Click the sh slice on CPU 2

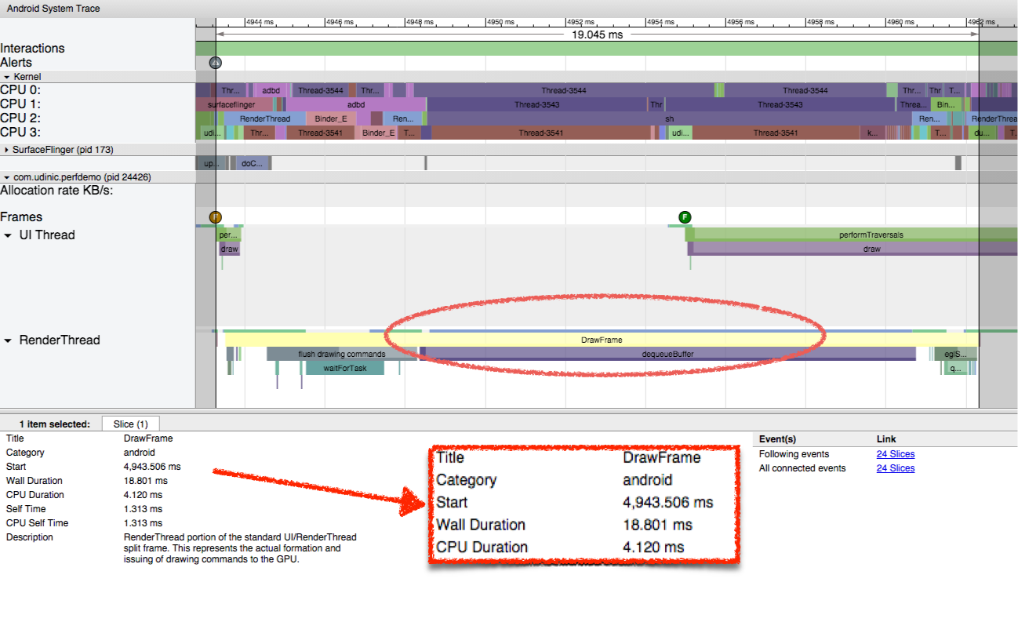pos(668,118)
